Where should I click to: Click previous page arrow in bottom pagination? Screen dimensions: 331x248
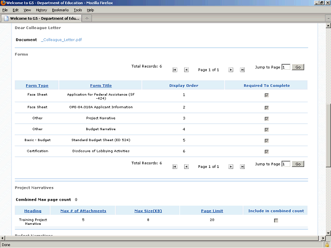click(186, 167)
